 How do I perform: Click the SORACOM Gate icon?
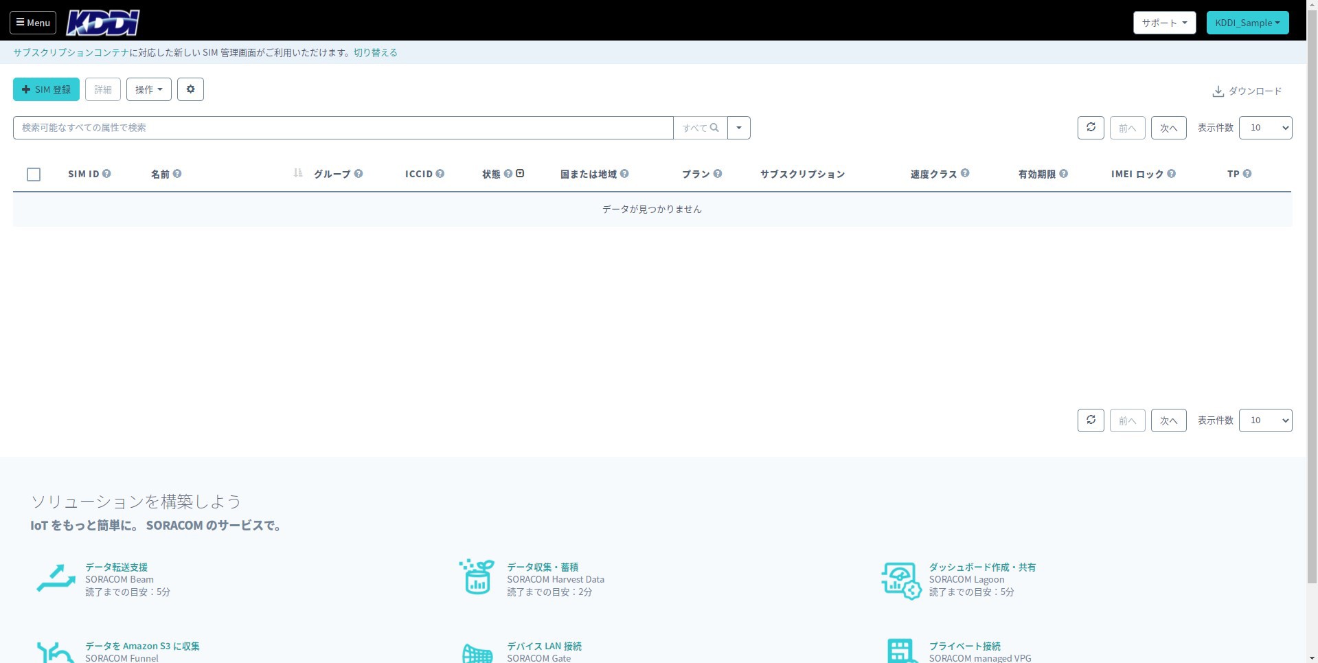point(477,653)
